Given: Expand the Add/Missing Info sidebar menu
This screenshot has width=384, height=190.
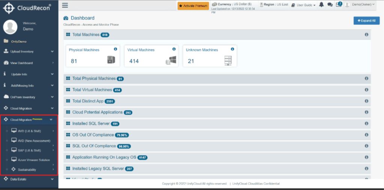Looking at the screenshot, I should pyautogui.click(x=29, y=86).
